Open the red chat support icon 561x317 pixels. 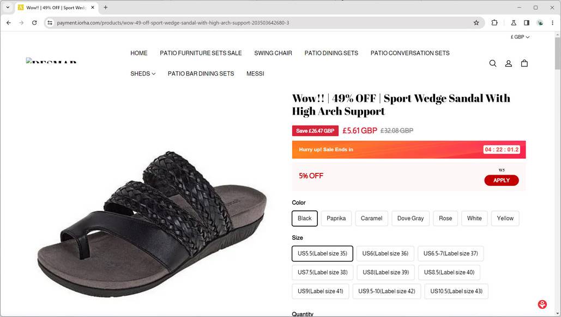coord(542,304)
